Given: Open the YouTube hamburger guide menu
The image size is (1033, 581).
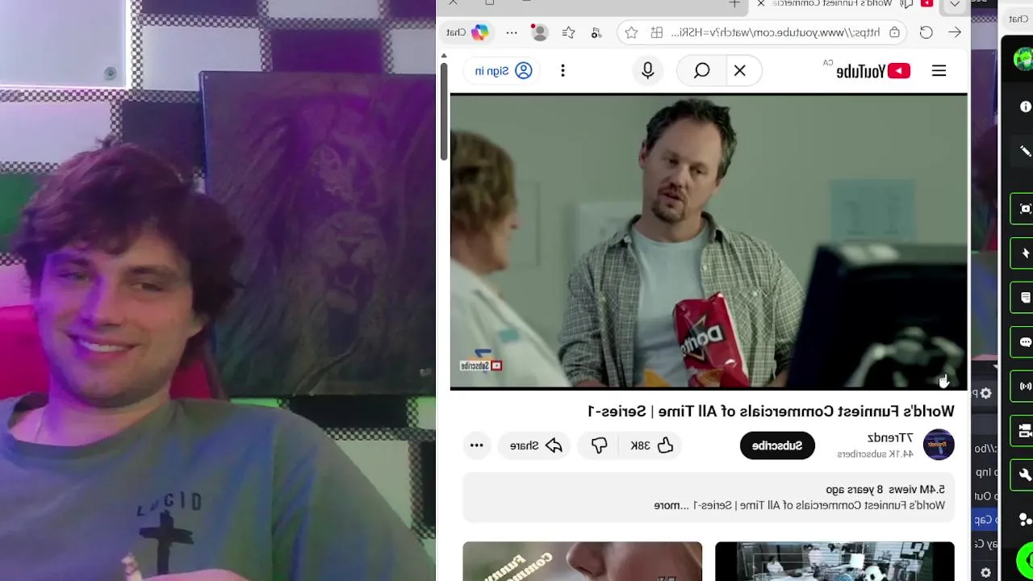Looking at the screenshot, I should point(939,71).
